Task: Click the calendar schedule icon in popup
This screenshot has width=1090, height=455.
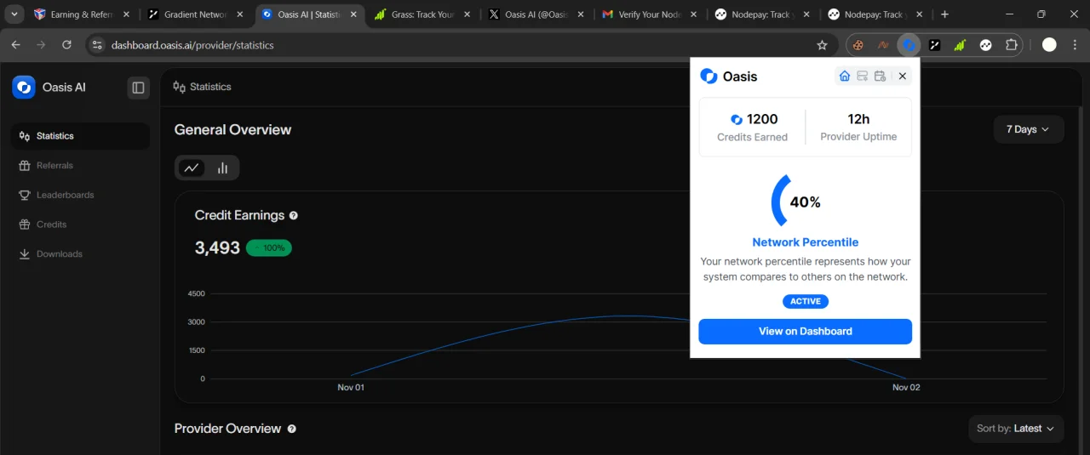Action: point(880,77)
